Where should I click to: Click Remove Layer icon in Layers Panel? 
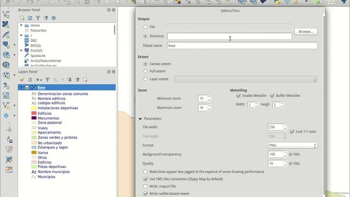(x=85, y=80)
